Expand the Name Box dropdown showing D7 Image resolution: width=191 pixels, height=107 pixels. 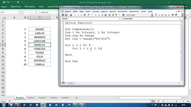pos(18,12)
